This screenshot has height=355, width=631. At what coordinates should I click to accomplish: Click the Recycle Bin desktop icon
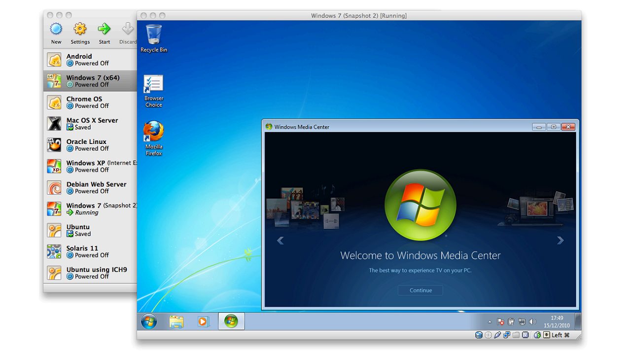(154, 38)
